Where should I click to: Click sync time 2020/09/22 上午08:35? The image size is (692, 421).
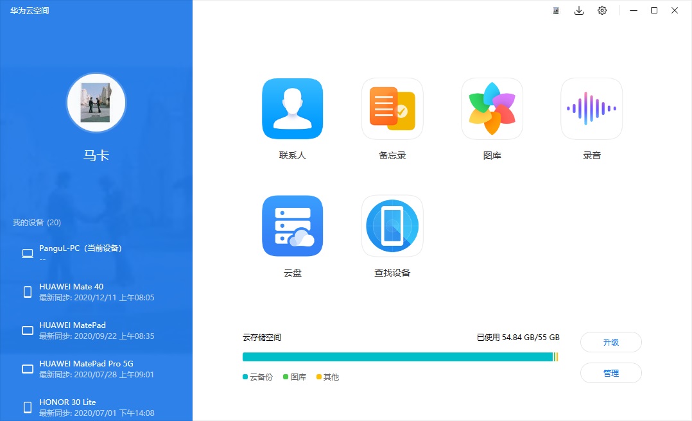click(x=114, y=336)
